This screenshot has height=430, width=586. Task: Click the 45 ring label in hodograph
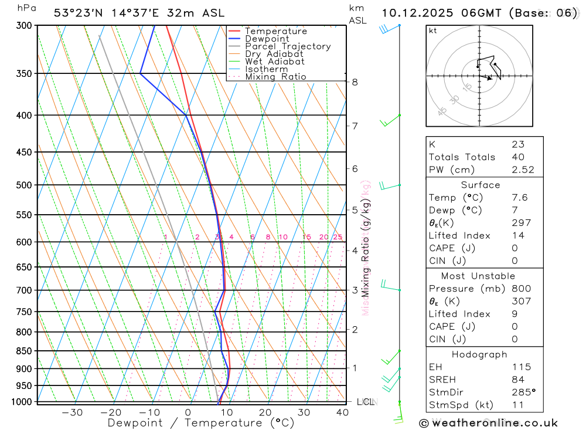[x=442, y=111]
